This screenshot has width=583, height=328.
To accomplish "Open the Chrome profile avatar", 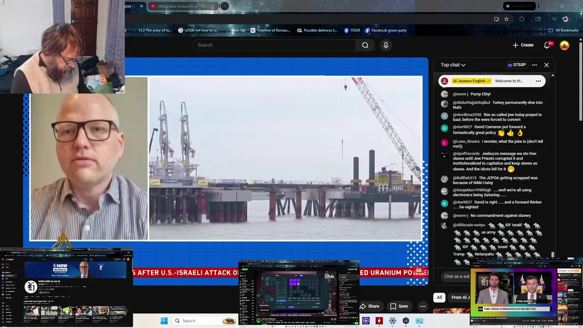I will (565, 19).
